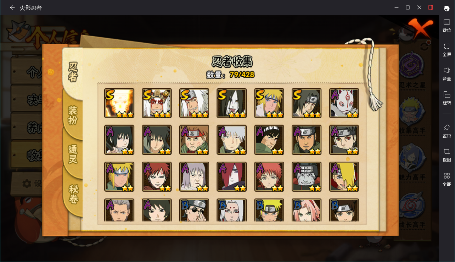Screen dimensions: 455x262
Task: Select the S-rank glowing Naruto ninja card
Action: coord(119,103)
